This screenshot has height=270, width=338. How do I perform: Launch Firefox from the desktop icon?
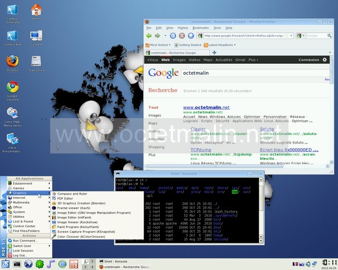13,63
